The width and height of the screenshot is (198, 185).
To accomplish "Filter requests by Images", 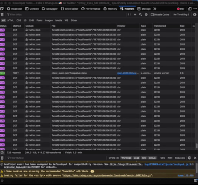I will [49, 20].
